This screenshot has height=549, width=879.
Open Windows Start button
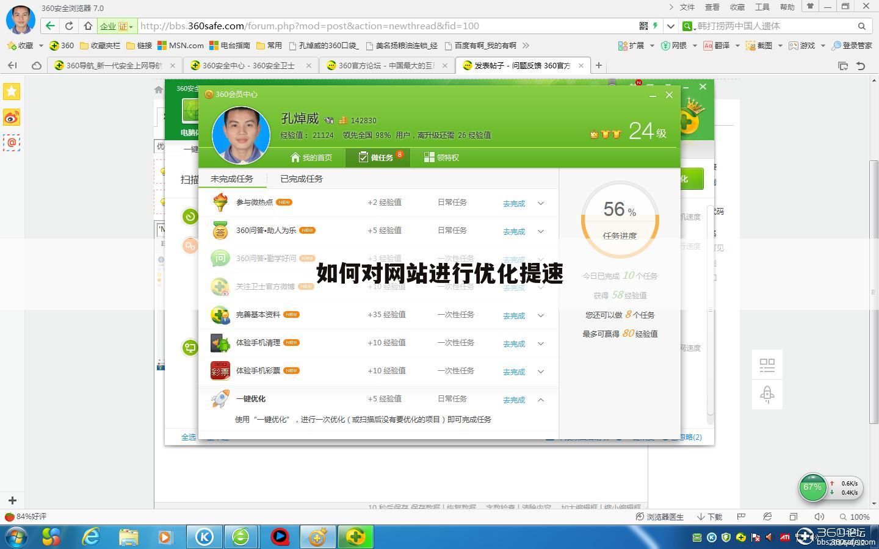coord(16,537)
